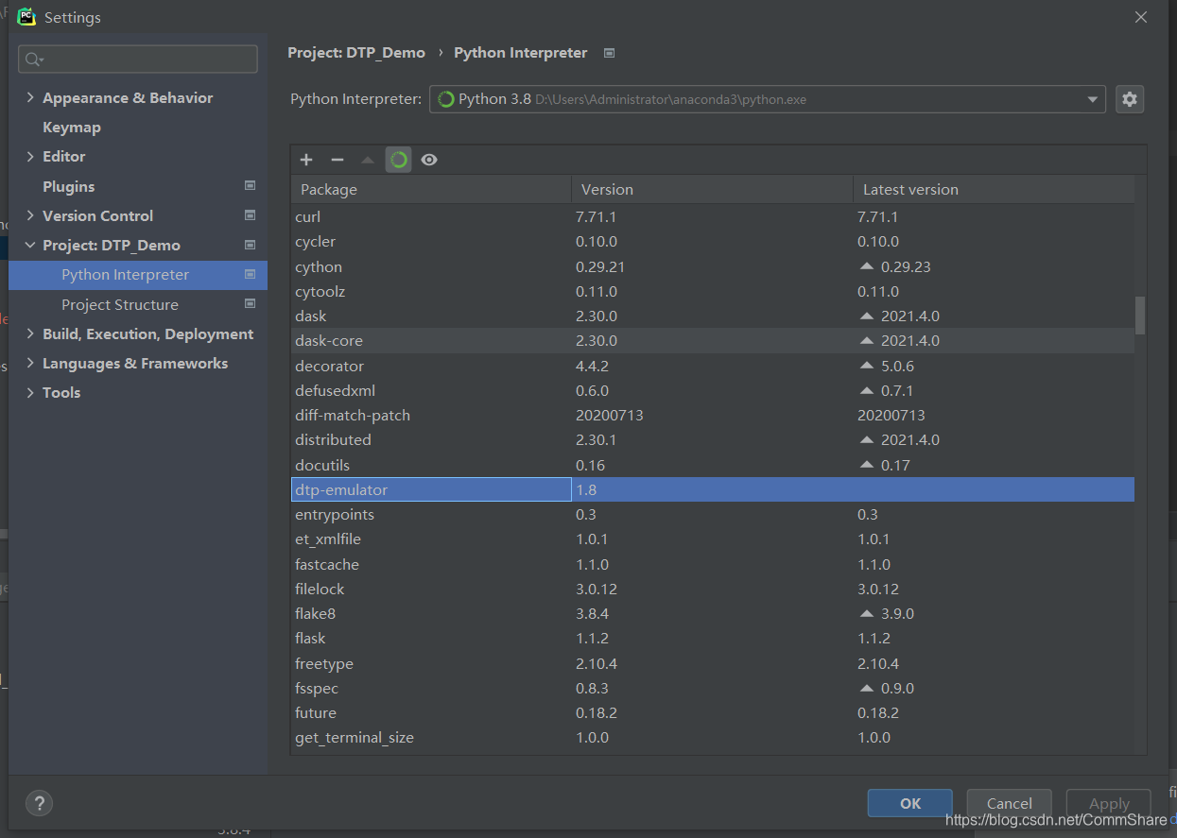Click the Project: DTP_Demo breadcrumb

click(x=356, y=53)
